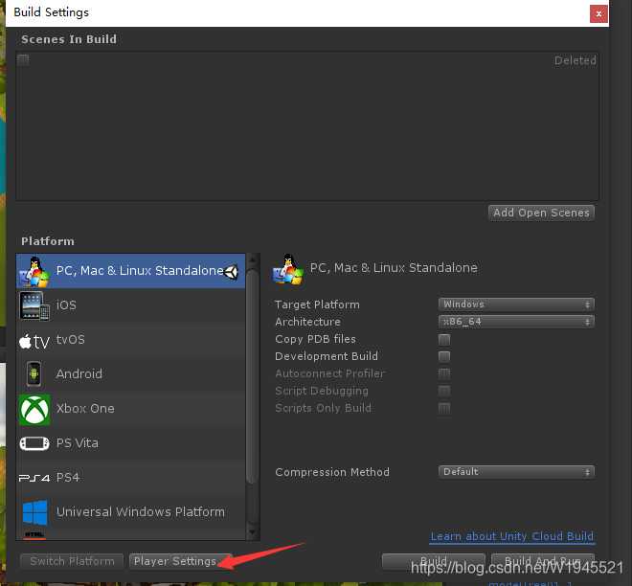
Task: Click the Universal Windows Platform logo
Action: point(34,512)
